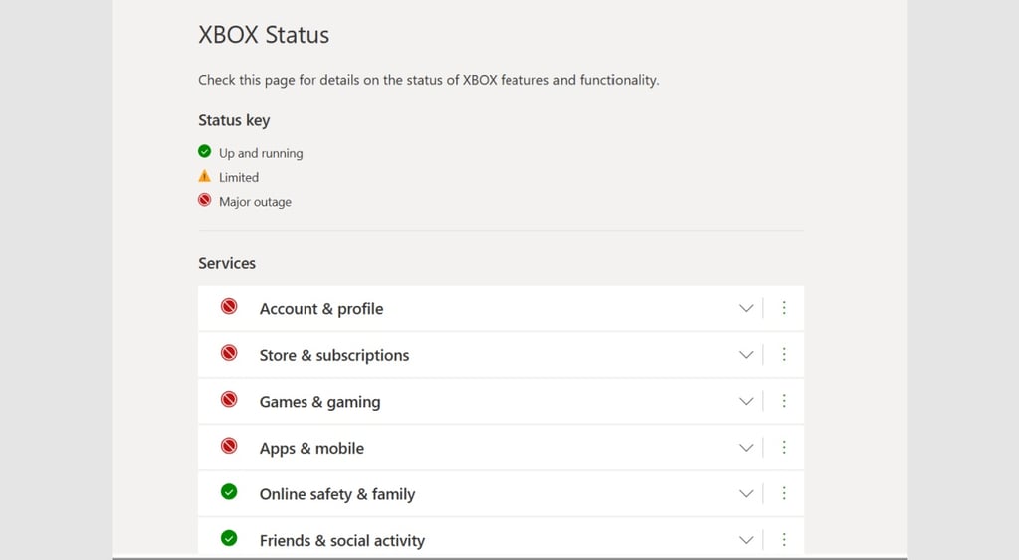Viewport: 1019px width, 560px height.
Task: Expand the Online safety & family chevron
Action: [x=746, y=493]
